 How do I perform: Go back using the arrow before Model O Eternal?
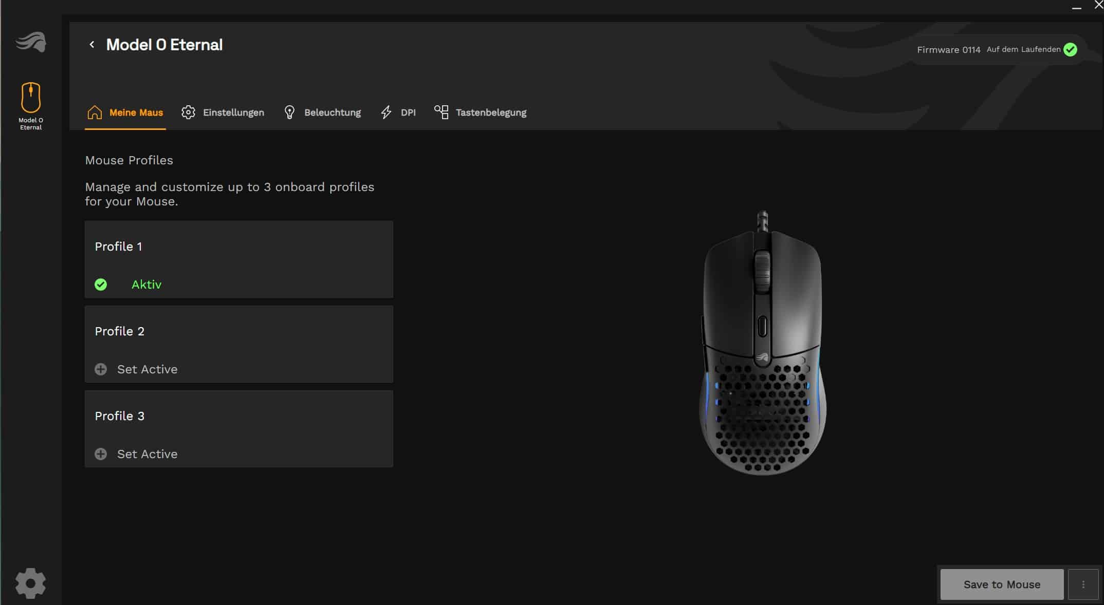pos(91,45)
